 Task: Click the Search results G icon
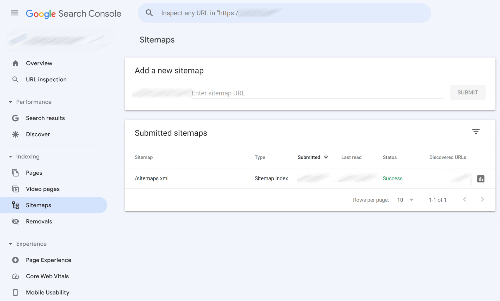(x=15, y=118)
